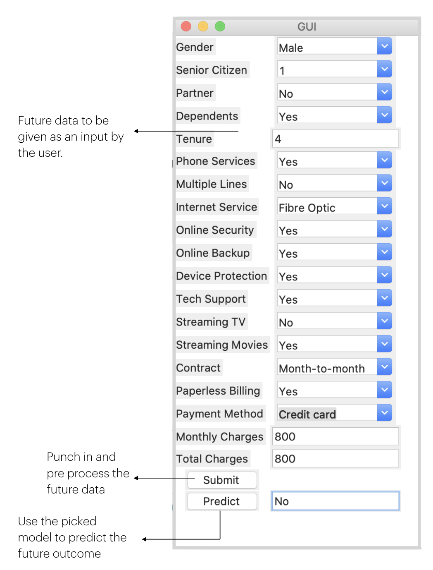Open the Gender dropdown
The height and width of the screenshot is (570, 433).
(384, 46)
